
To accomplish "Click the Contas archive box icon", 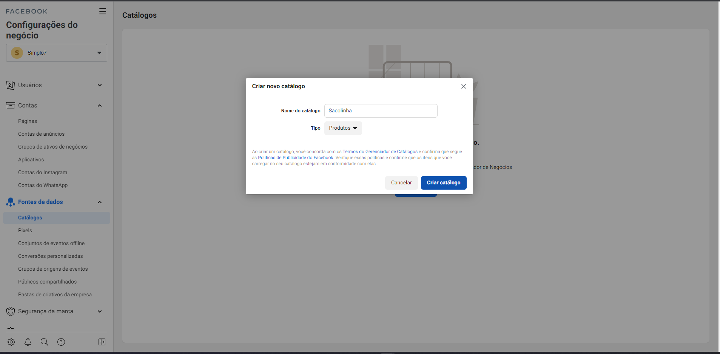I will (11, 106).
